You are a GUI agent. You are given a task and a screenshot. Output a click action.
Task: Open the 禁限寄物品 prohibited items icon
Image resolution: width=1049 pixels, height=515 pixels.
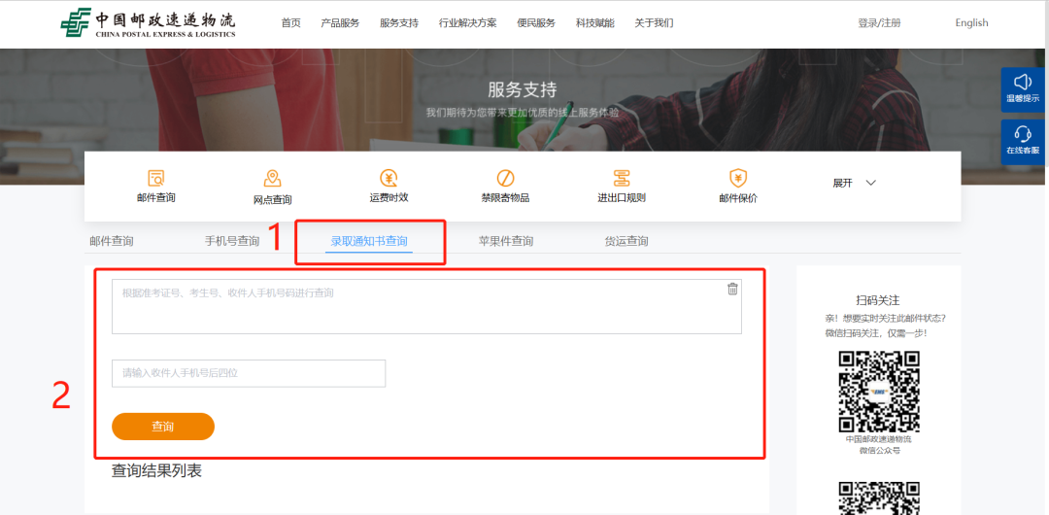tap(505, 178)
